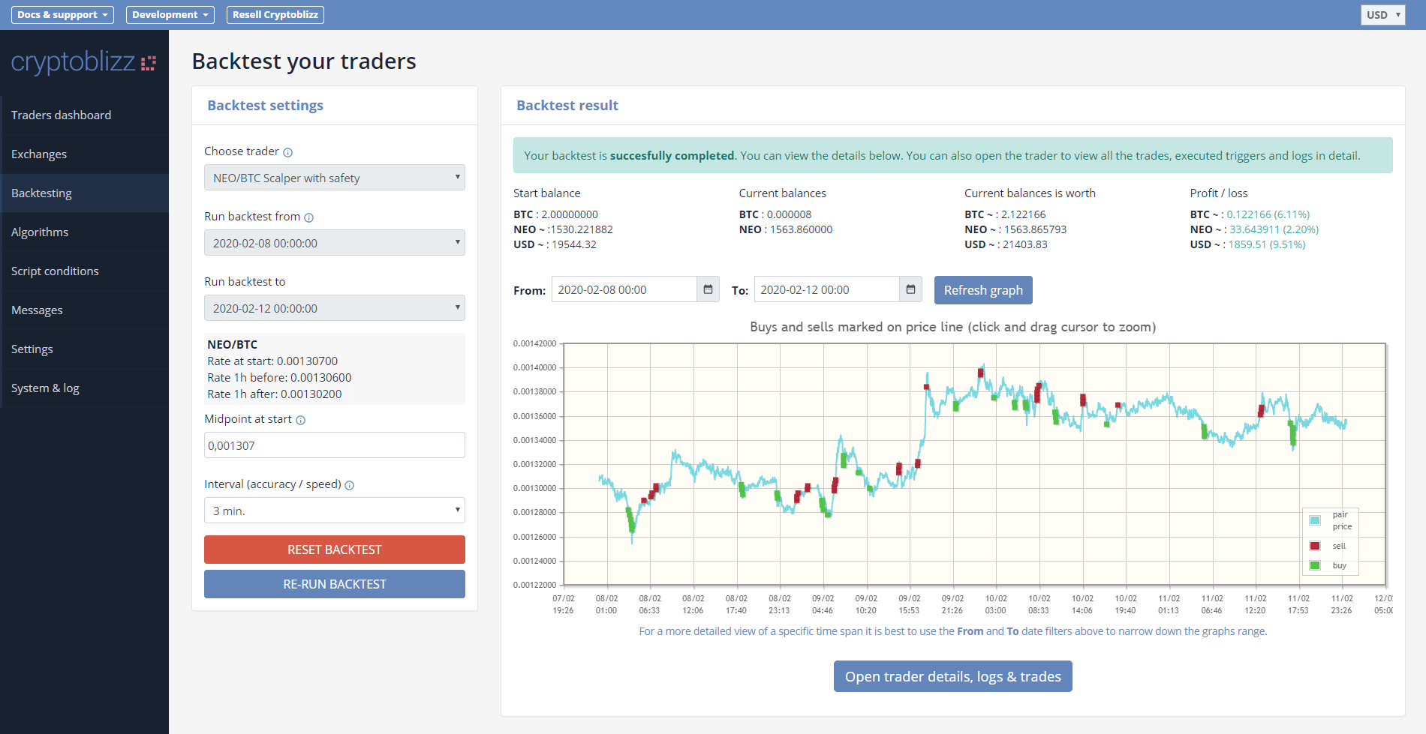Go to Traders dashboard
This screenshot has height=734, width=1426.
point(84,115)
